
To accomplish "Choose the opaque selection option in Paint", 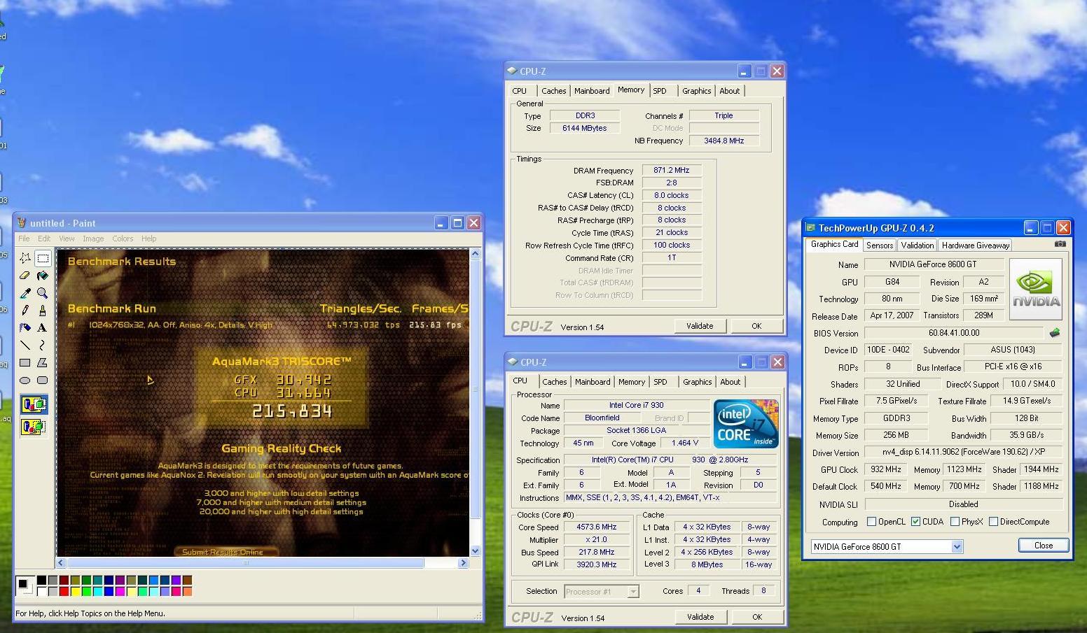I will (x=34, y=404).
